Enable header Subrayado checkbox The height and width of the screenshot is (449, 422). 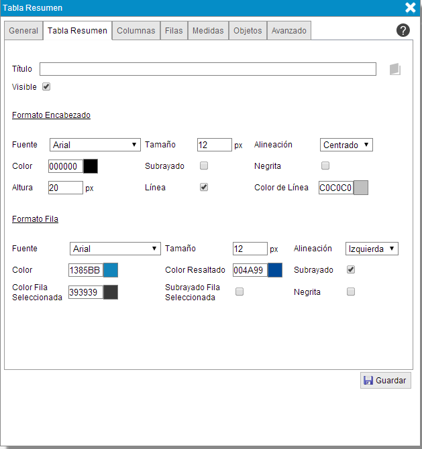(204, 166)
